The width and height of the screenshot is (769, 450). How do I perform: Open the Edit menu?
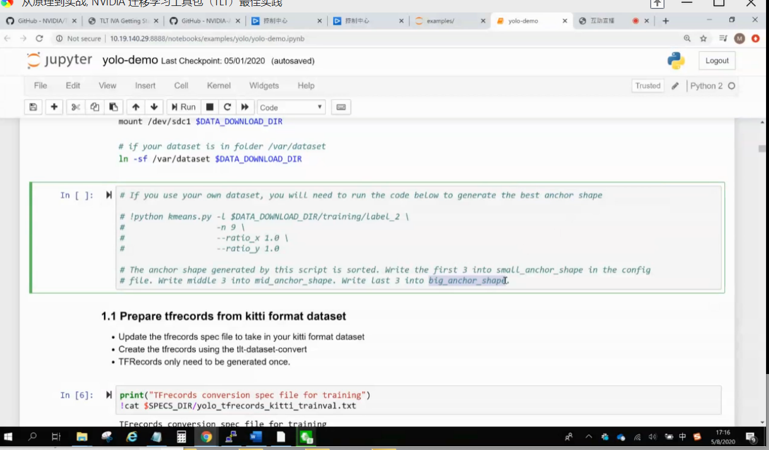coord(73,85)
